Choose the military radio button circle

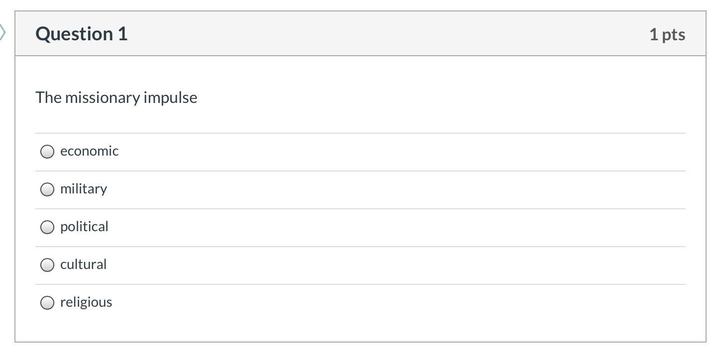47,189
